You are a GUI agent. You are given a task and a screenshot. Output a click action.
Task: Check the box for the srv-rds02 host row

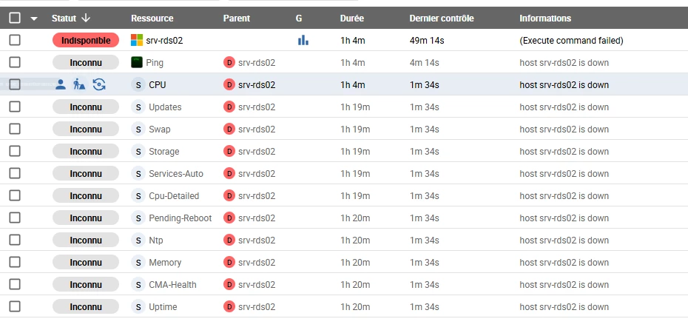pos(15,40)
